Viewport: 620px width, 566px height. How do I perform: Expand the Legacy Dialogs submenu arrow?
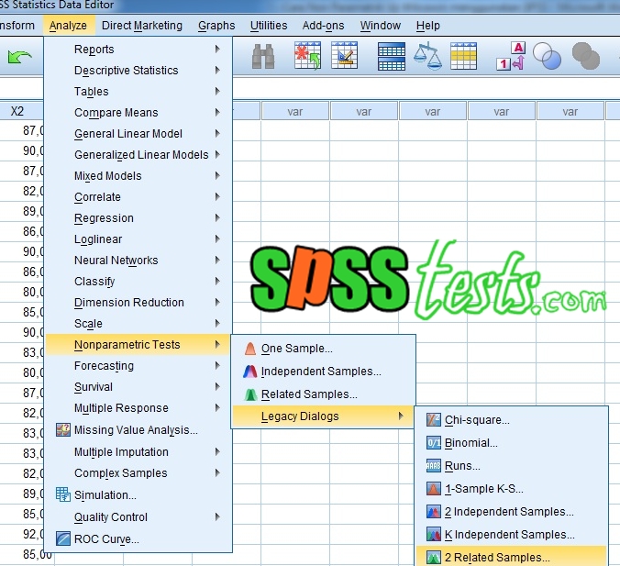401,416
